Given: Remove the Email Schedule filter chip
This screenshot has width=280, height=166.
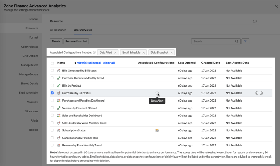Looking at the screenshot, I should coord(143,53).
